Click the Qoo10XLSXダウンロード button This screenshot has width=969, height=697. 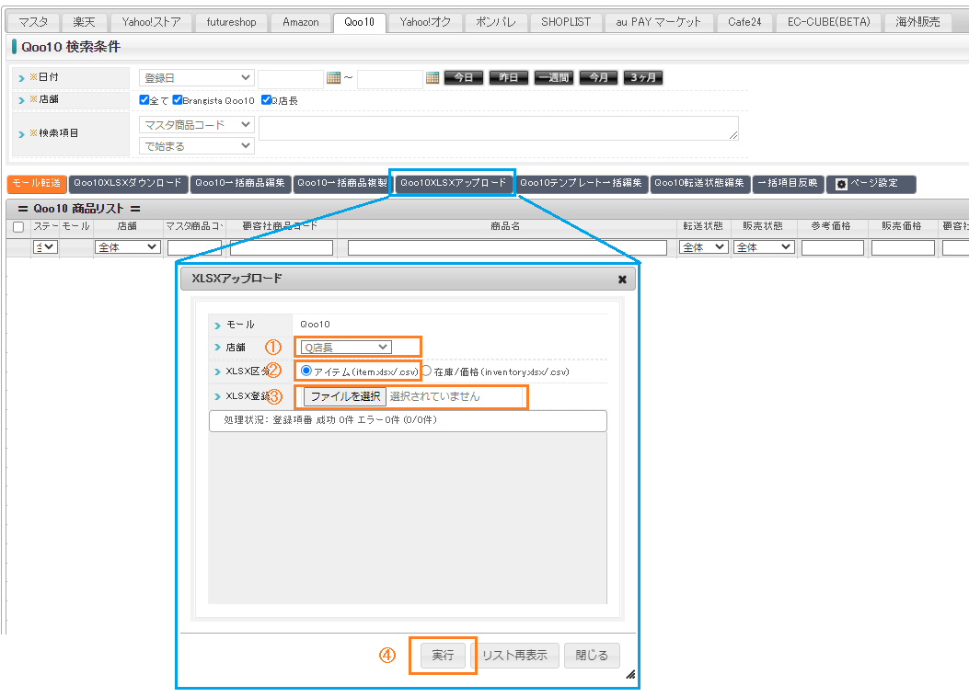128,184
